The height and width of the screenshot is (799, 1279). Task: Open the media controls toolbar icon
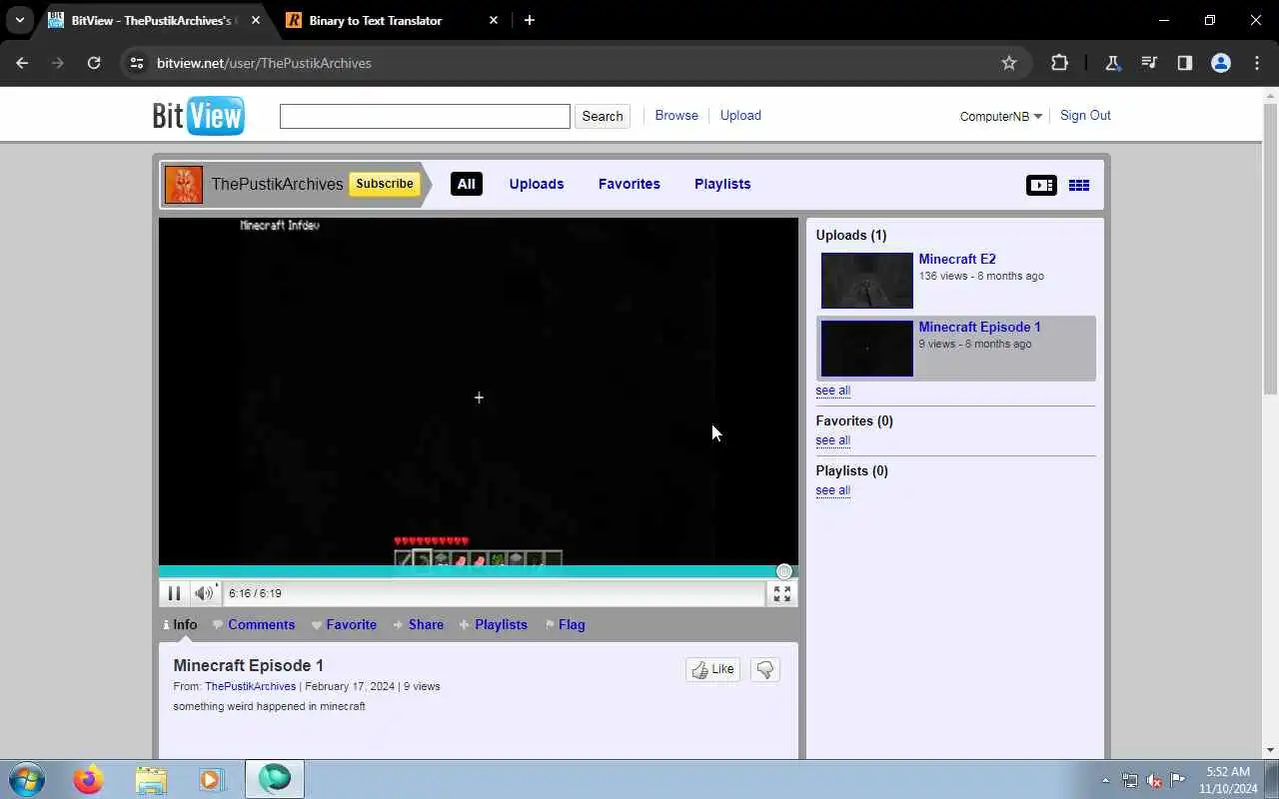[x=1149, y=63]
